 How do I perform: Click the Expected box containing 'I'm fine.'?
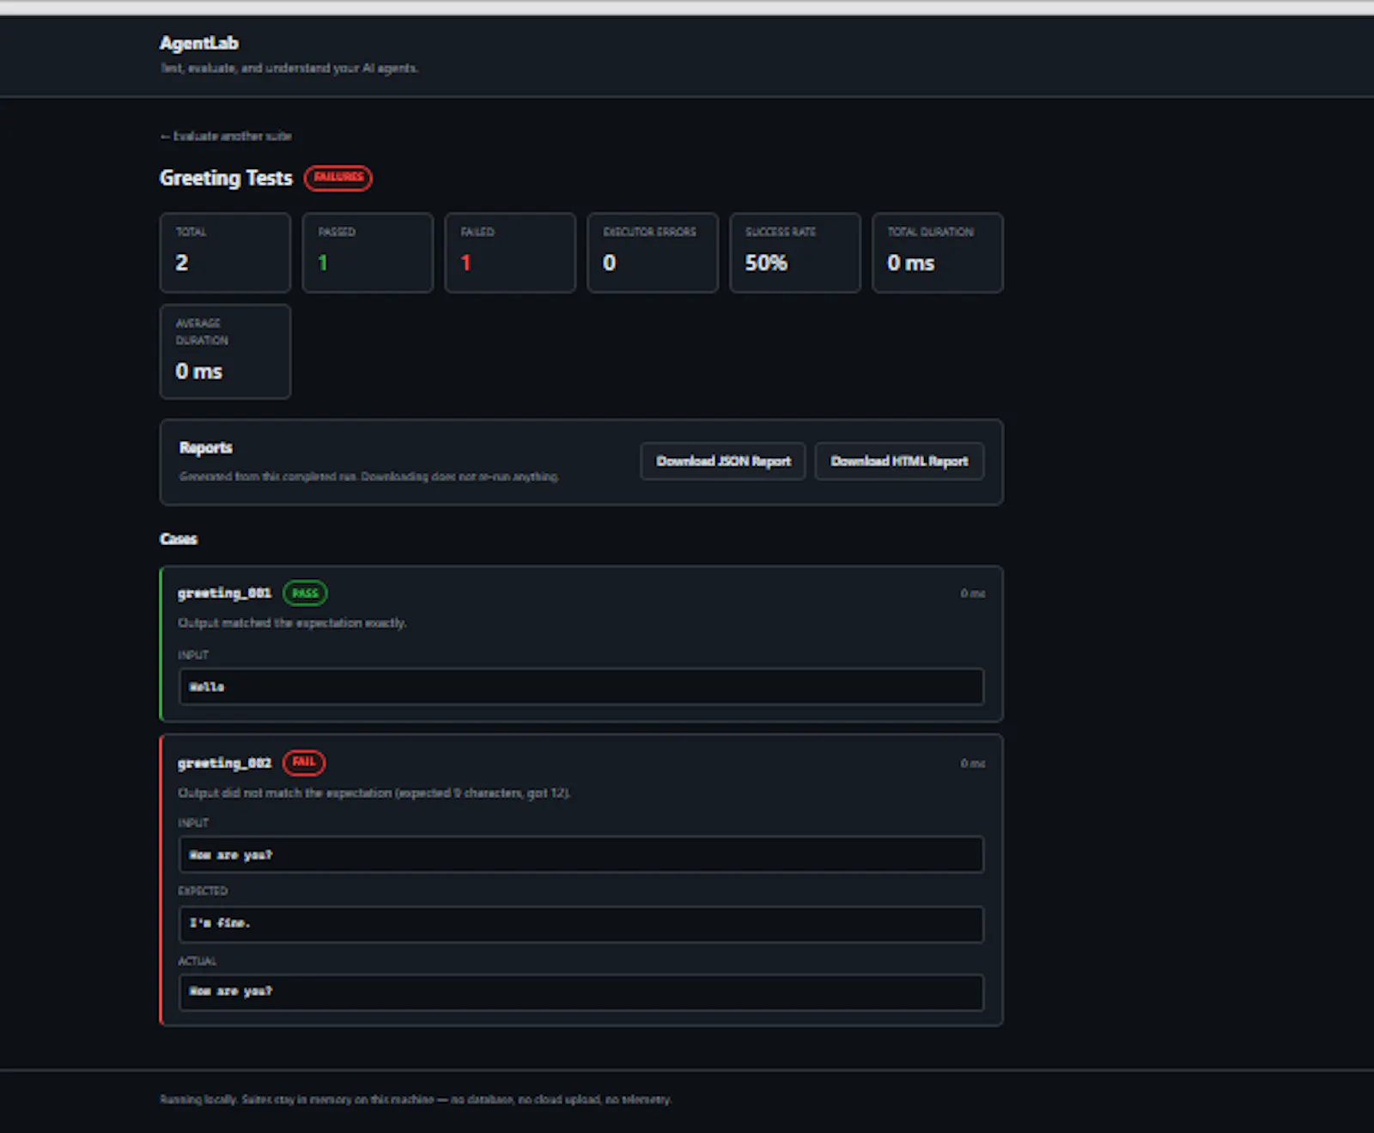581,924
